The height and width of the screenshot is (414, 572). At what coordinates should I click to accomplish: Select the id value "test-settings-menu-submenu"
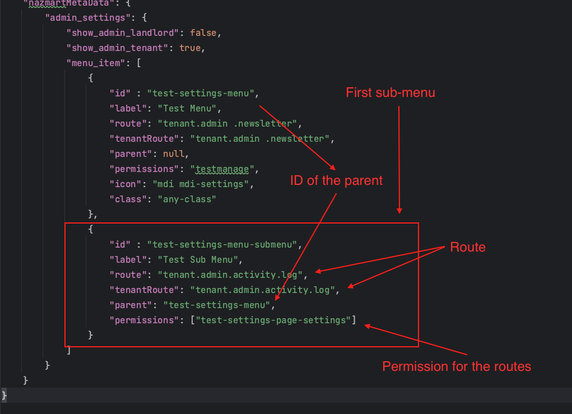[x=222, y=245]
